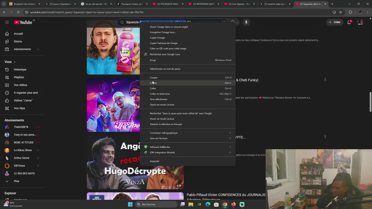Image resolution: width=372 pixels, height=209 pixels.
Task: Open À regarder plus tard
Action: pos(26,93)
